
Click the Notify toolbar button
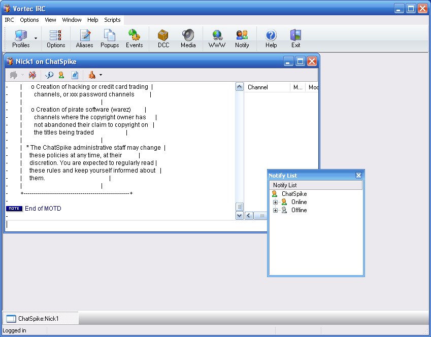[242, 39]
